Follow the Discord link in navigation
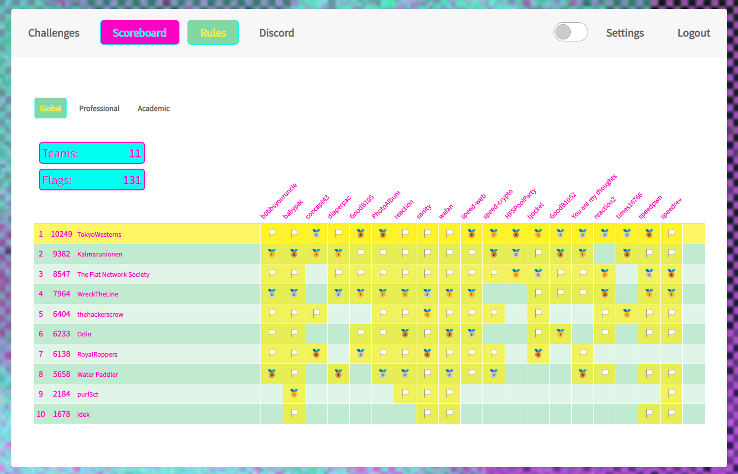Viewport: 738px width, 474px height. pyautogui.click(x=277, y=33)
